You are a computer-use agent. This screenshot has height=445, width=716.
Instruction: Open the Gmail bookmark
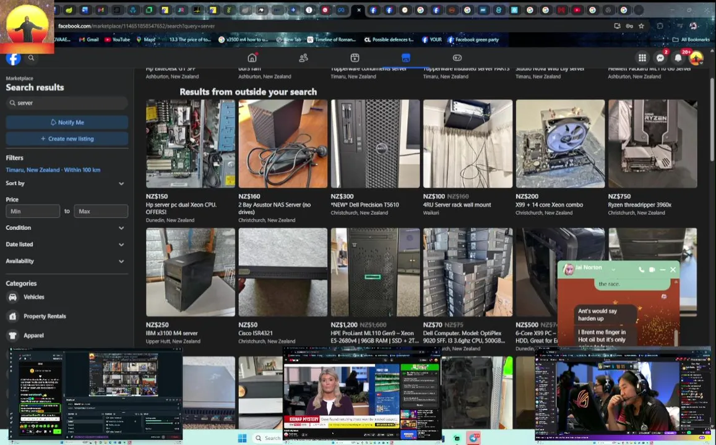coord(89,40)
